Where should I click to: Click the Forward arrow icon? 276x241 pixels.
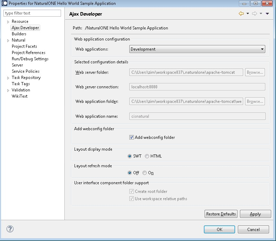[254, 14]
